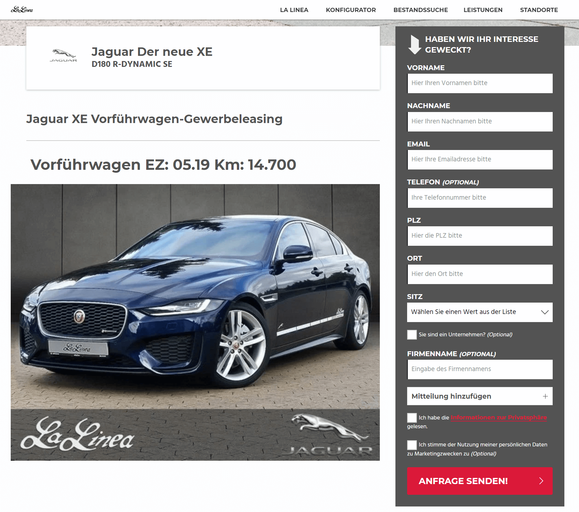
Task: Open the KONFIGURATOR menu item
Action: (351, 10)
